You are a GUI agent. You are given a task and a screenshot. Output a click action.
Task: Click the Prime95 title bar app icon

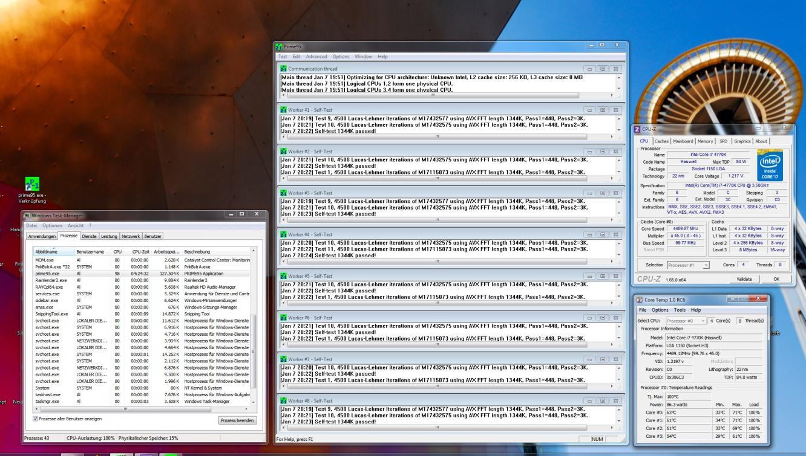coord(279,46)
